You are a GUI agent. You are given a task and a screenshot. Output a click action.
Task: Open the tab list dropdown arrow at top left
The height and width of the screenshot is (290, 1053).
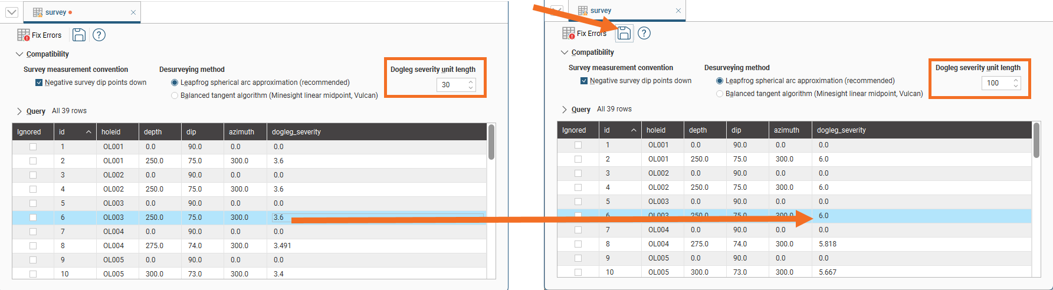tap(12, 12)
